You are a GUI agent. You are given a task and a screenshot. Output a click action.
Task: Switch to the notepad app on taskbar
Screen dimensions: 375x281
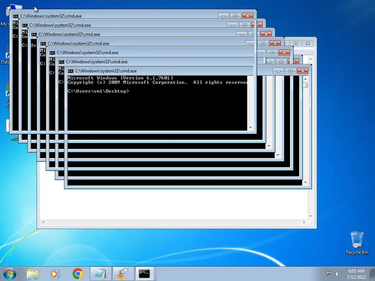pyautogui.click(x=101, y=274)
